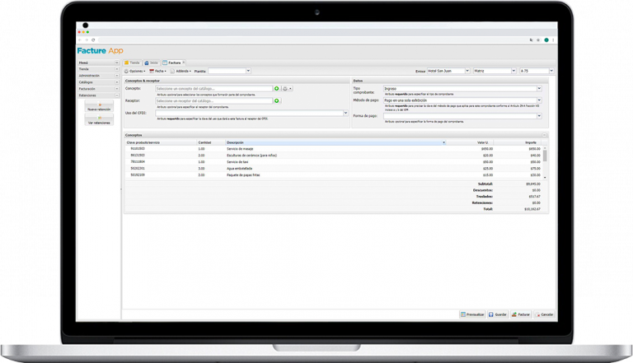
Task: Switch to the Inicio tab
Action: 152,63
